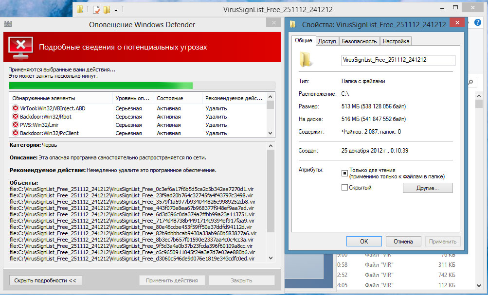Click the 'Применить' button in Properties
Screen dimensions: 488x295
pos(443,241)
